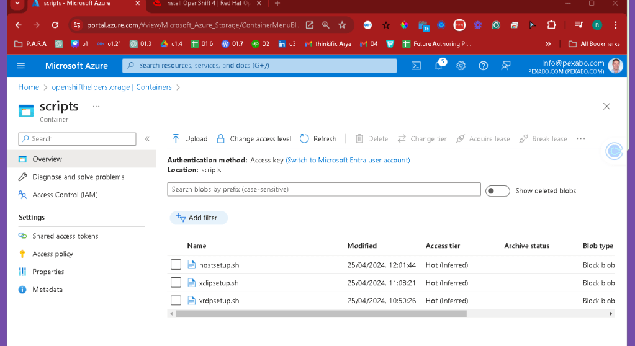The width and height of the screenshot is (635, 346).
Task: Click the Grammarly extension icon
Action: click(x=496, y=25)
